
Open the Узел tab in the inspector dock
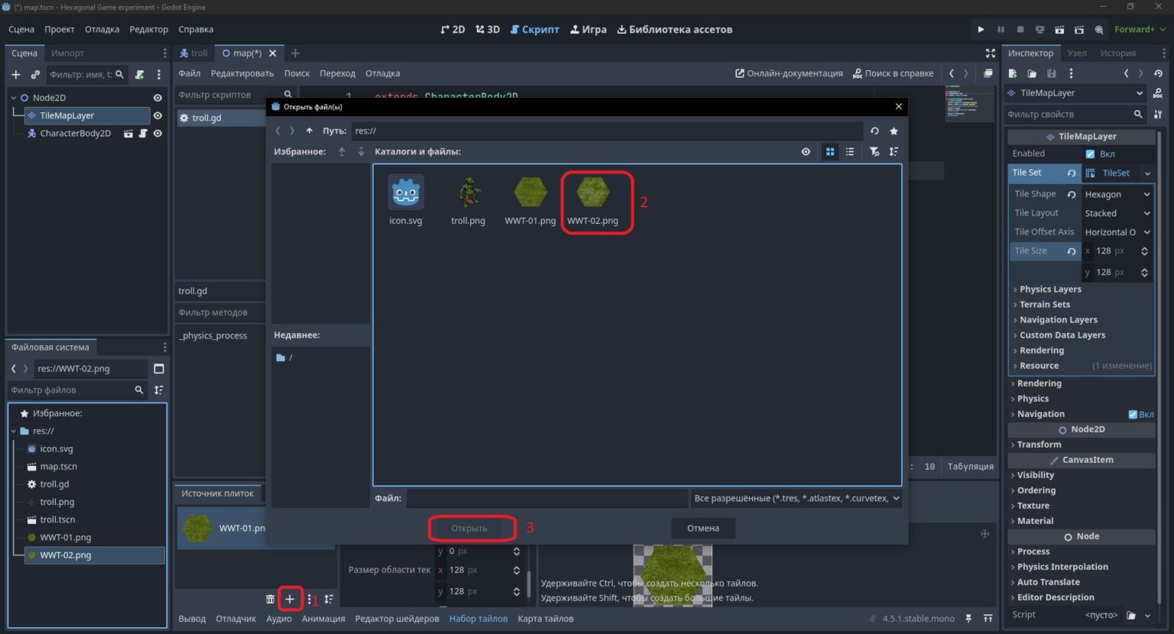[1077, 53]
